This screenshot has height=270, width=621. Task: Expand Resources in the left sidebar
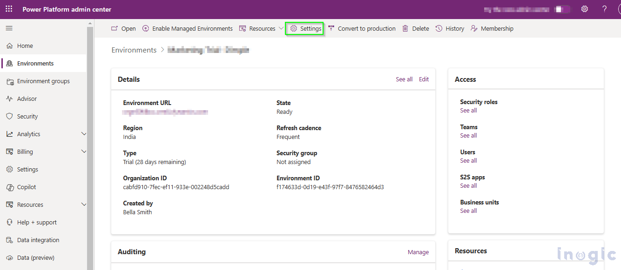pos(84,205)
